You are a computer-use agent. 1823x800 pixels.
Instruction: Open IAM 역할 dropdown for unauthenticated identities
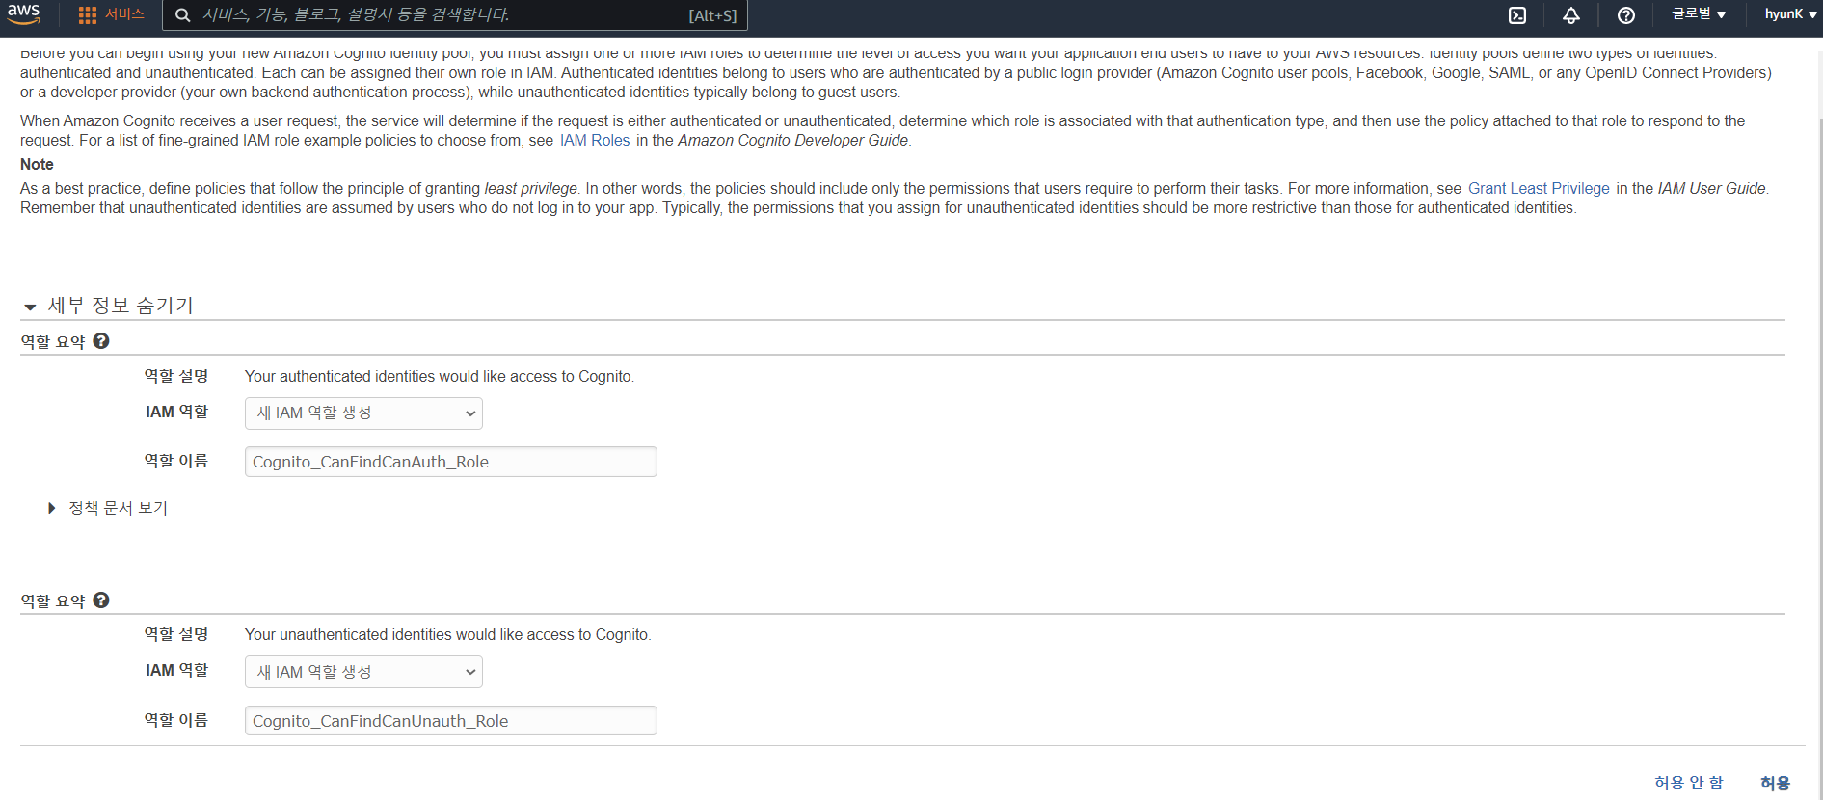click(x=363, y=672)
